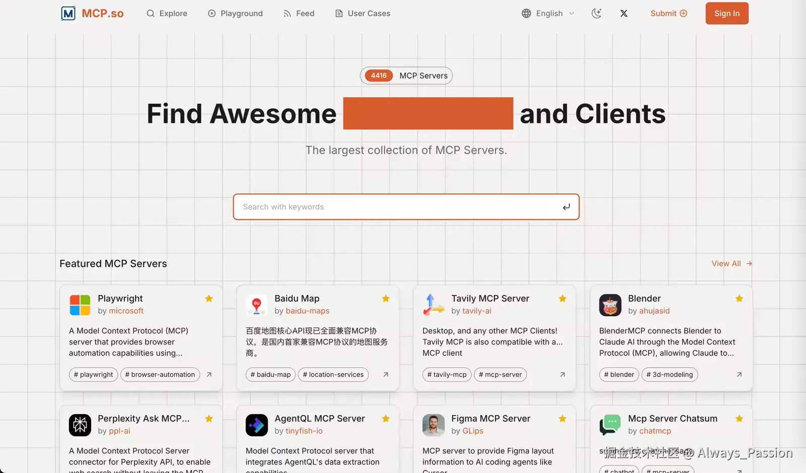Click the AgentQL MCP Server logo icon
806x473 pixels.
[257, 425]
